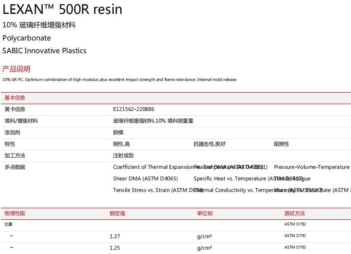Click subtitle '10% 玻璃纤维增强材料'
This screenshot has width=351, height=254.
39,25
